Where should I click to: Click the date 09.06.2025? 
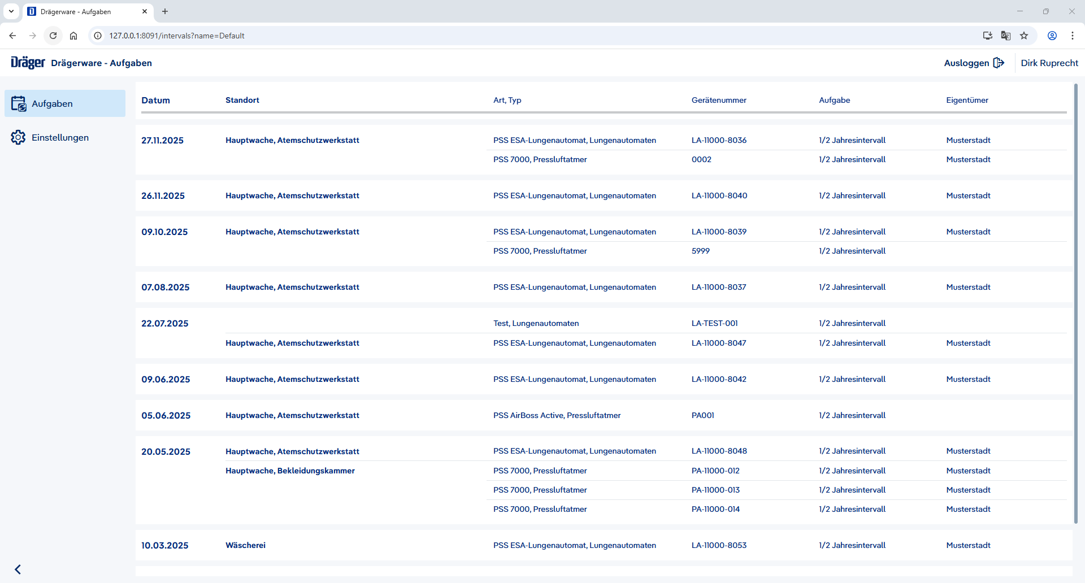tap(166, 379)
